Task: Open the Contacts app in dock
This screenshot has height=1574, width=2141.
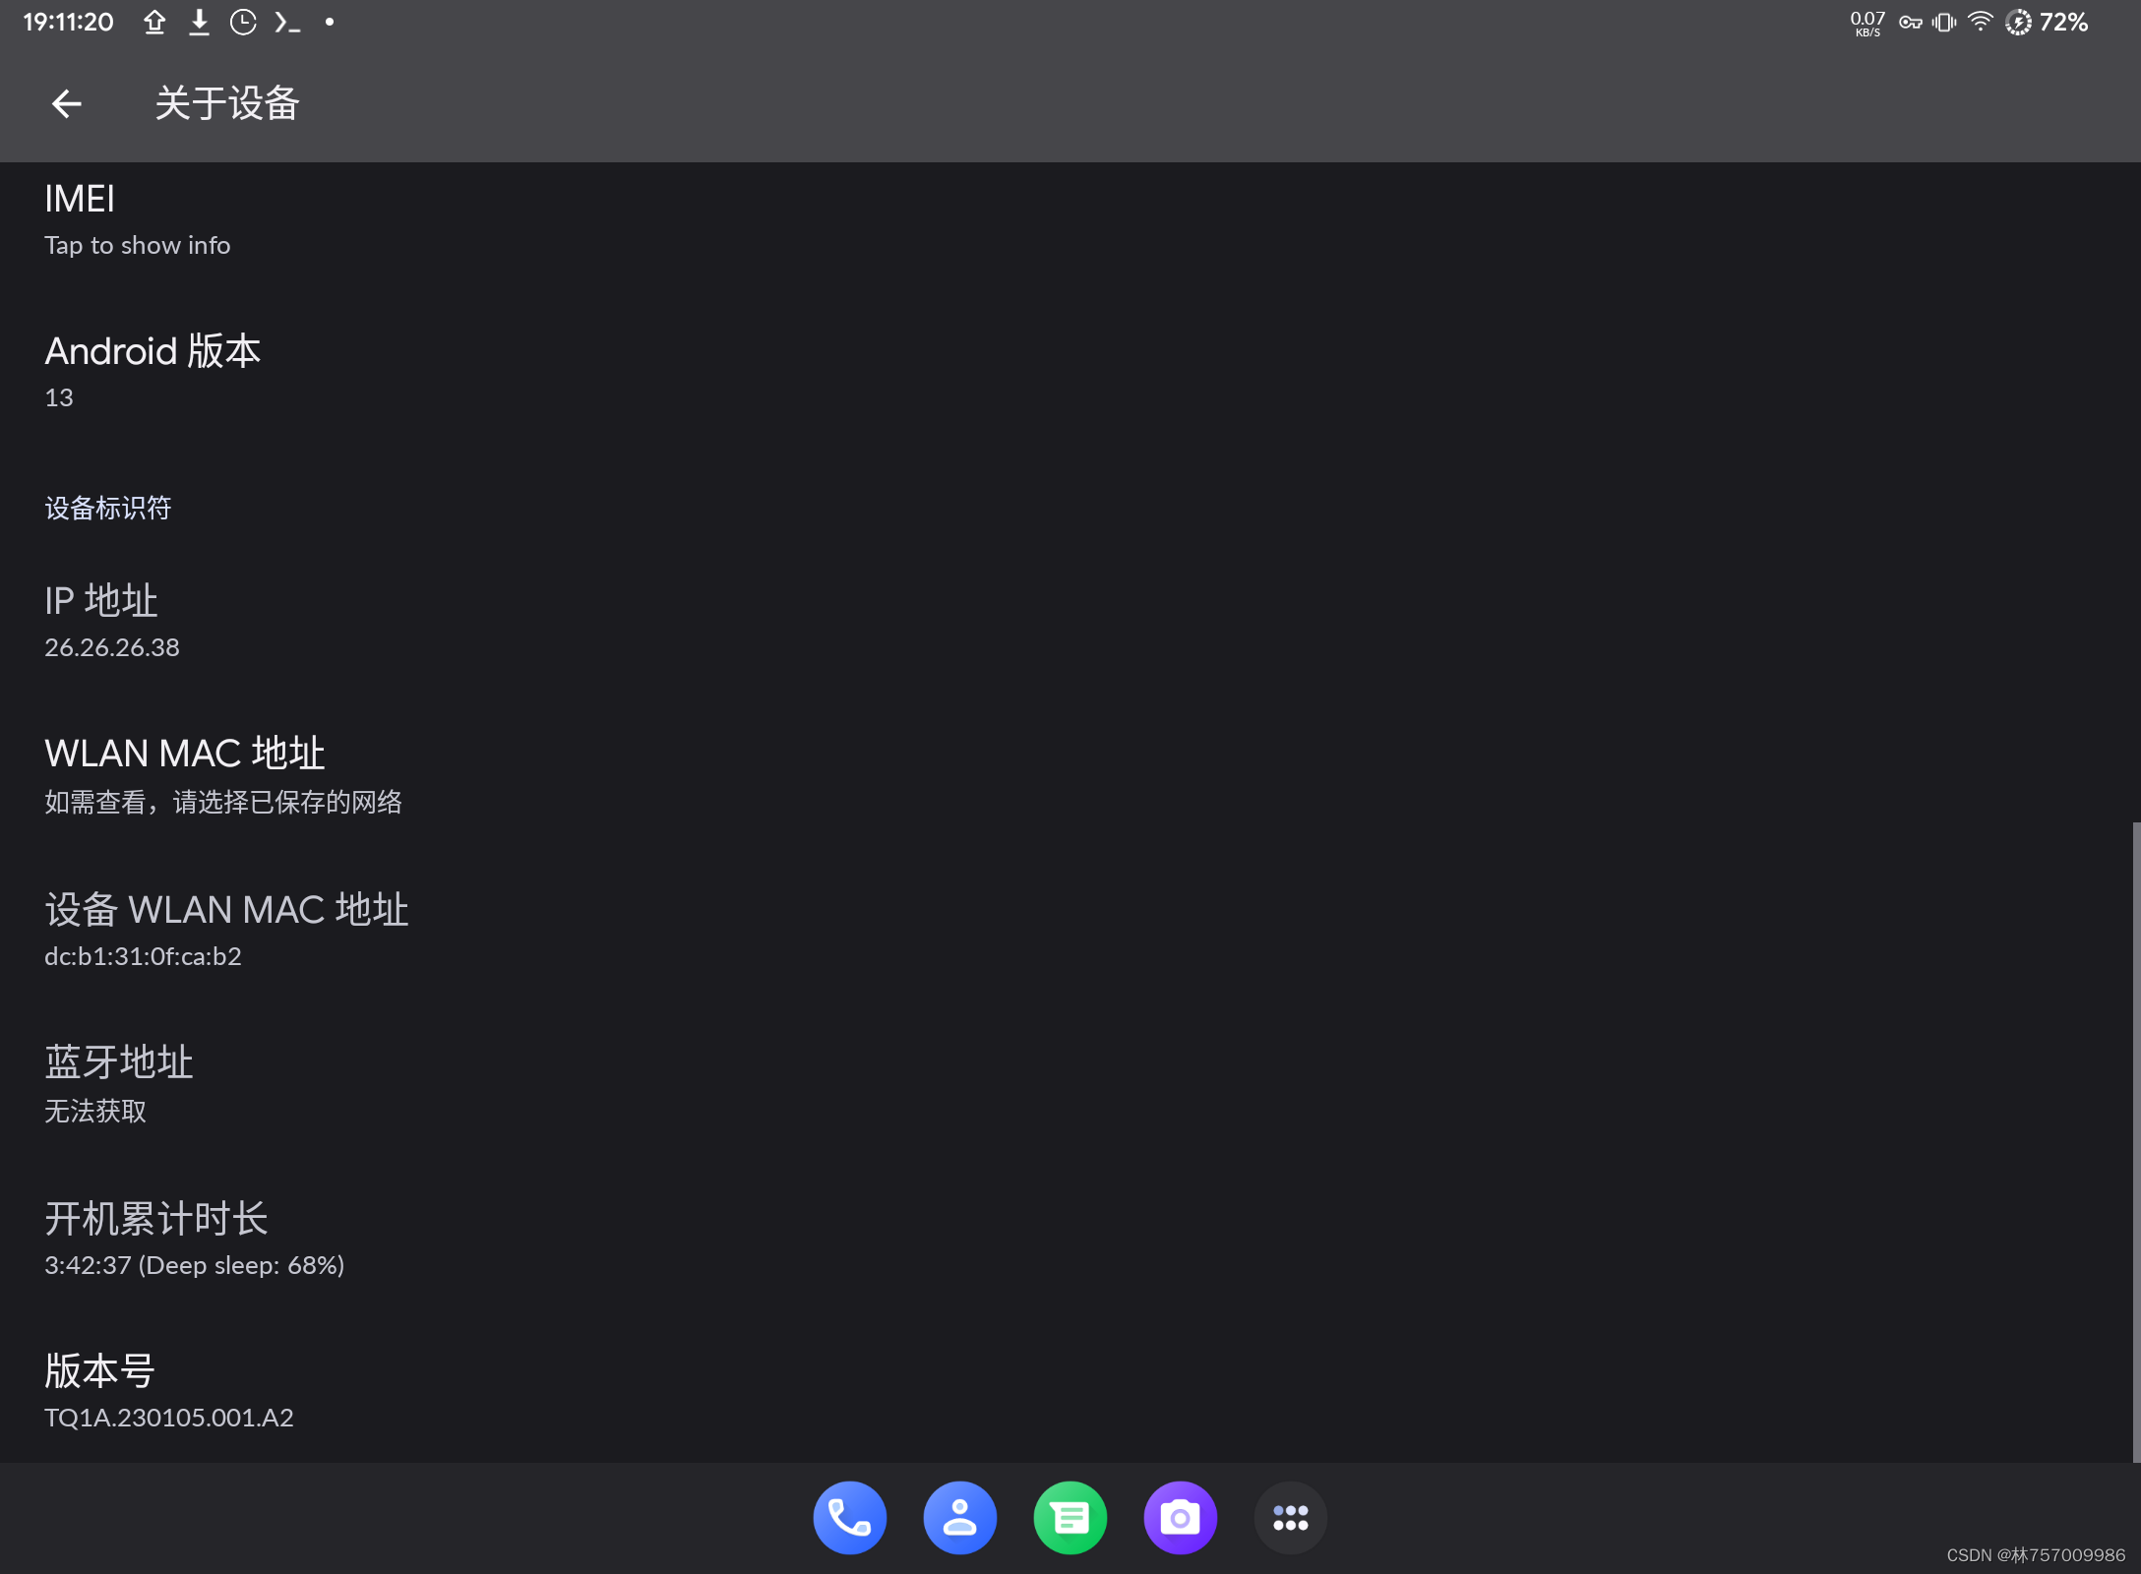Action: (959, 1518)
